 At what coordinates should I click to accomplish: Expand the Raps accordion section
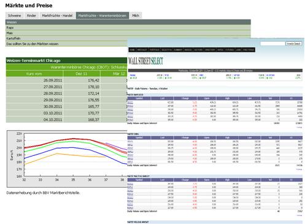click(x=128, y=28)
